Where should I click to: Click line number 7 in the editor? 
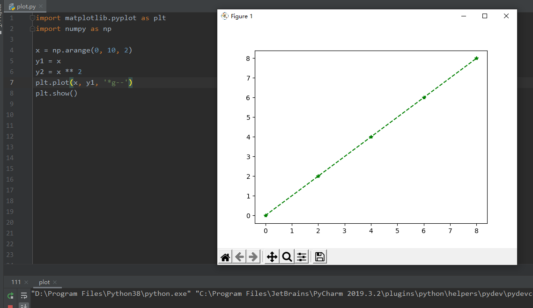coord(12,82)
